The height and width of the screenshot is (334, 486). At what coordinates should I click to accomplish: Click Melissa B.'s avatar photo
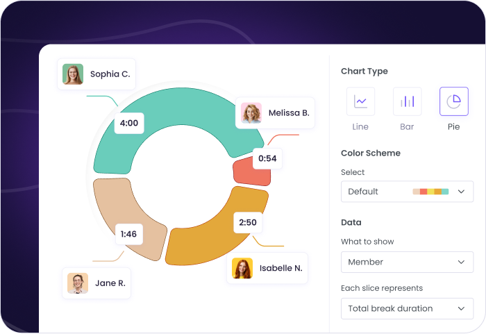[x=251, y=112]
